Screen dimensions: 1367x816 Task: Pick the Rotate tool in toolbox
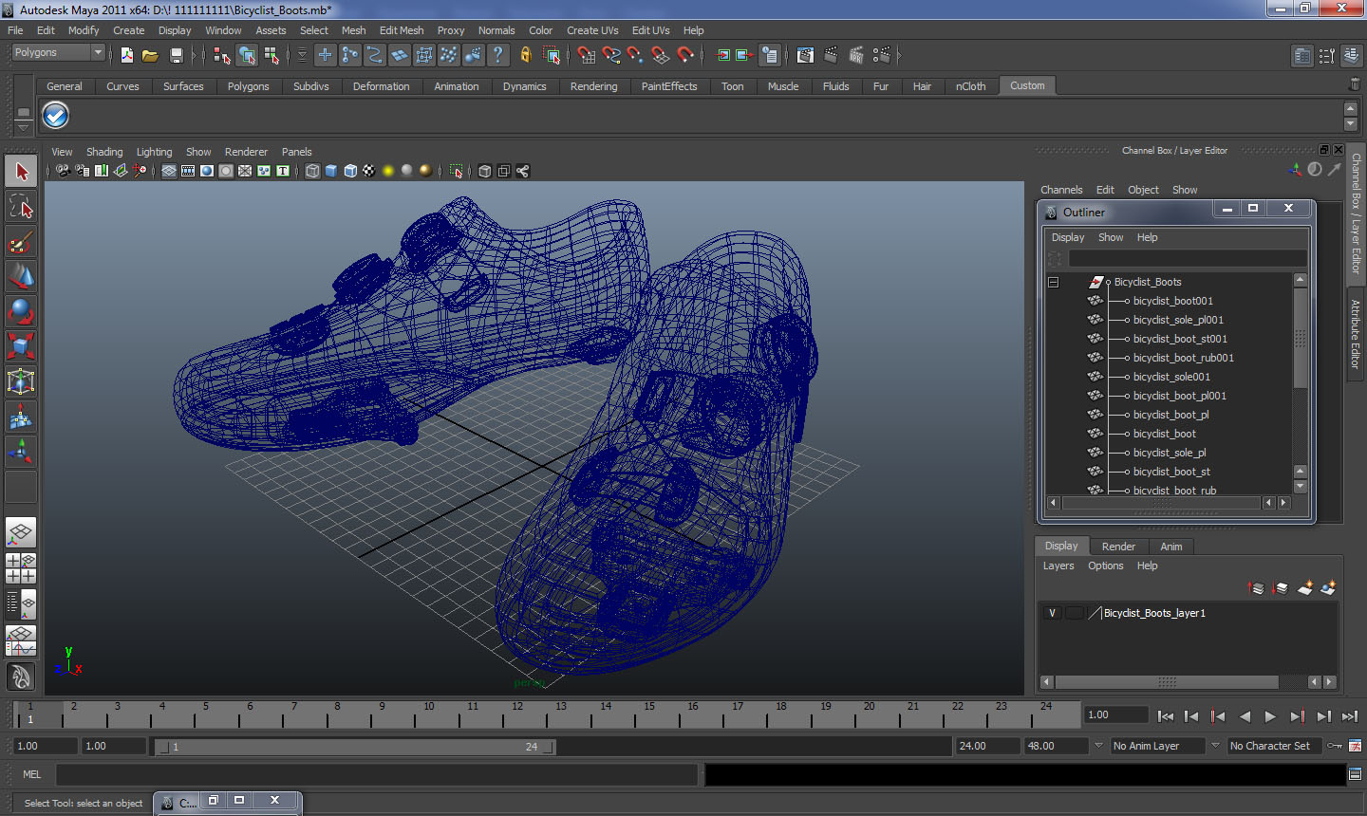pyautogui.click(x=21, y=311)
